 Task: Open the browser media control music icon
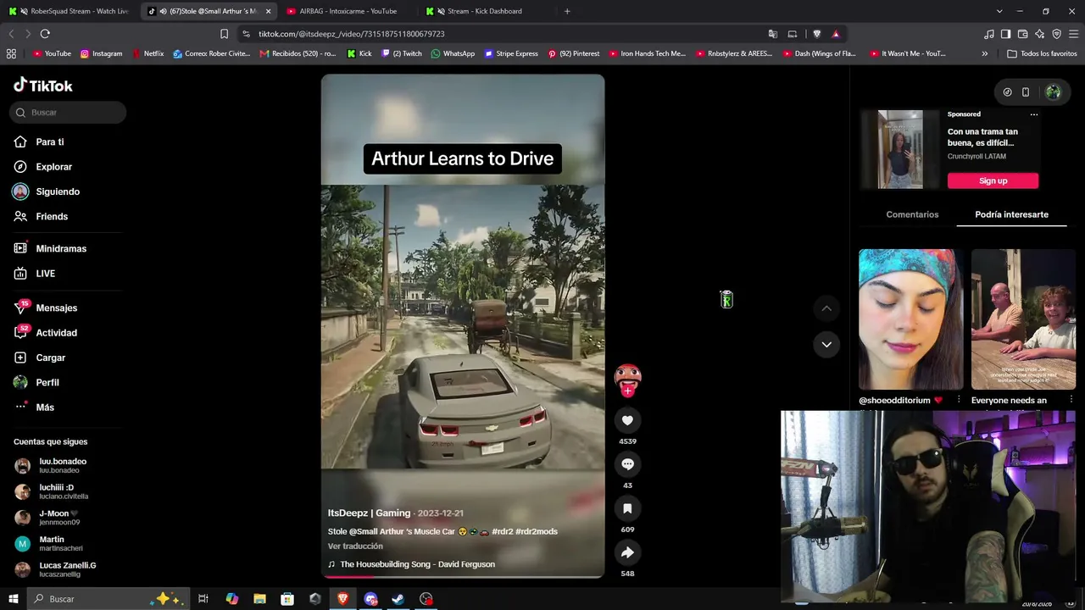(x=989, y=34)
